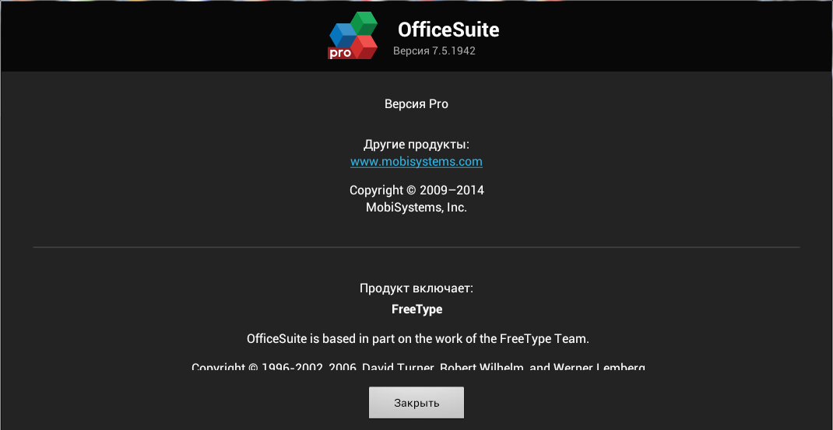
Task: Click the red cube in the logo
Action: (x=365, y=46)
